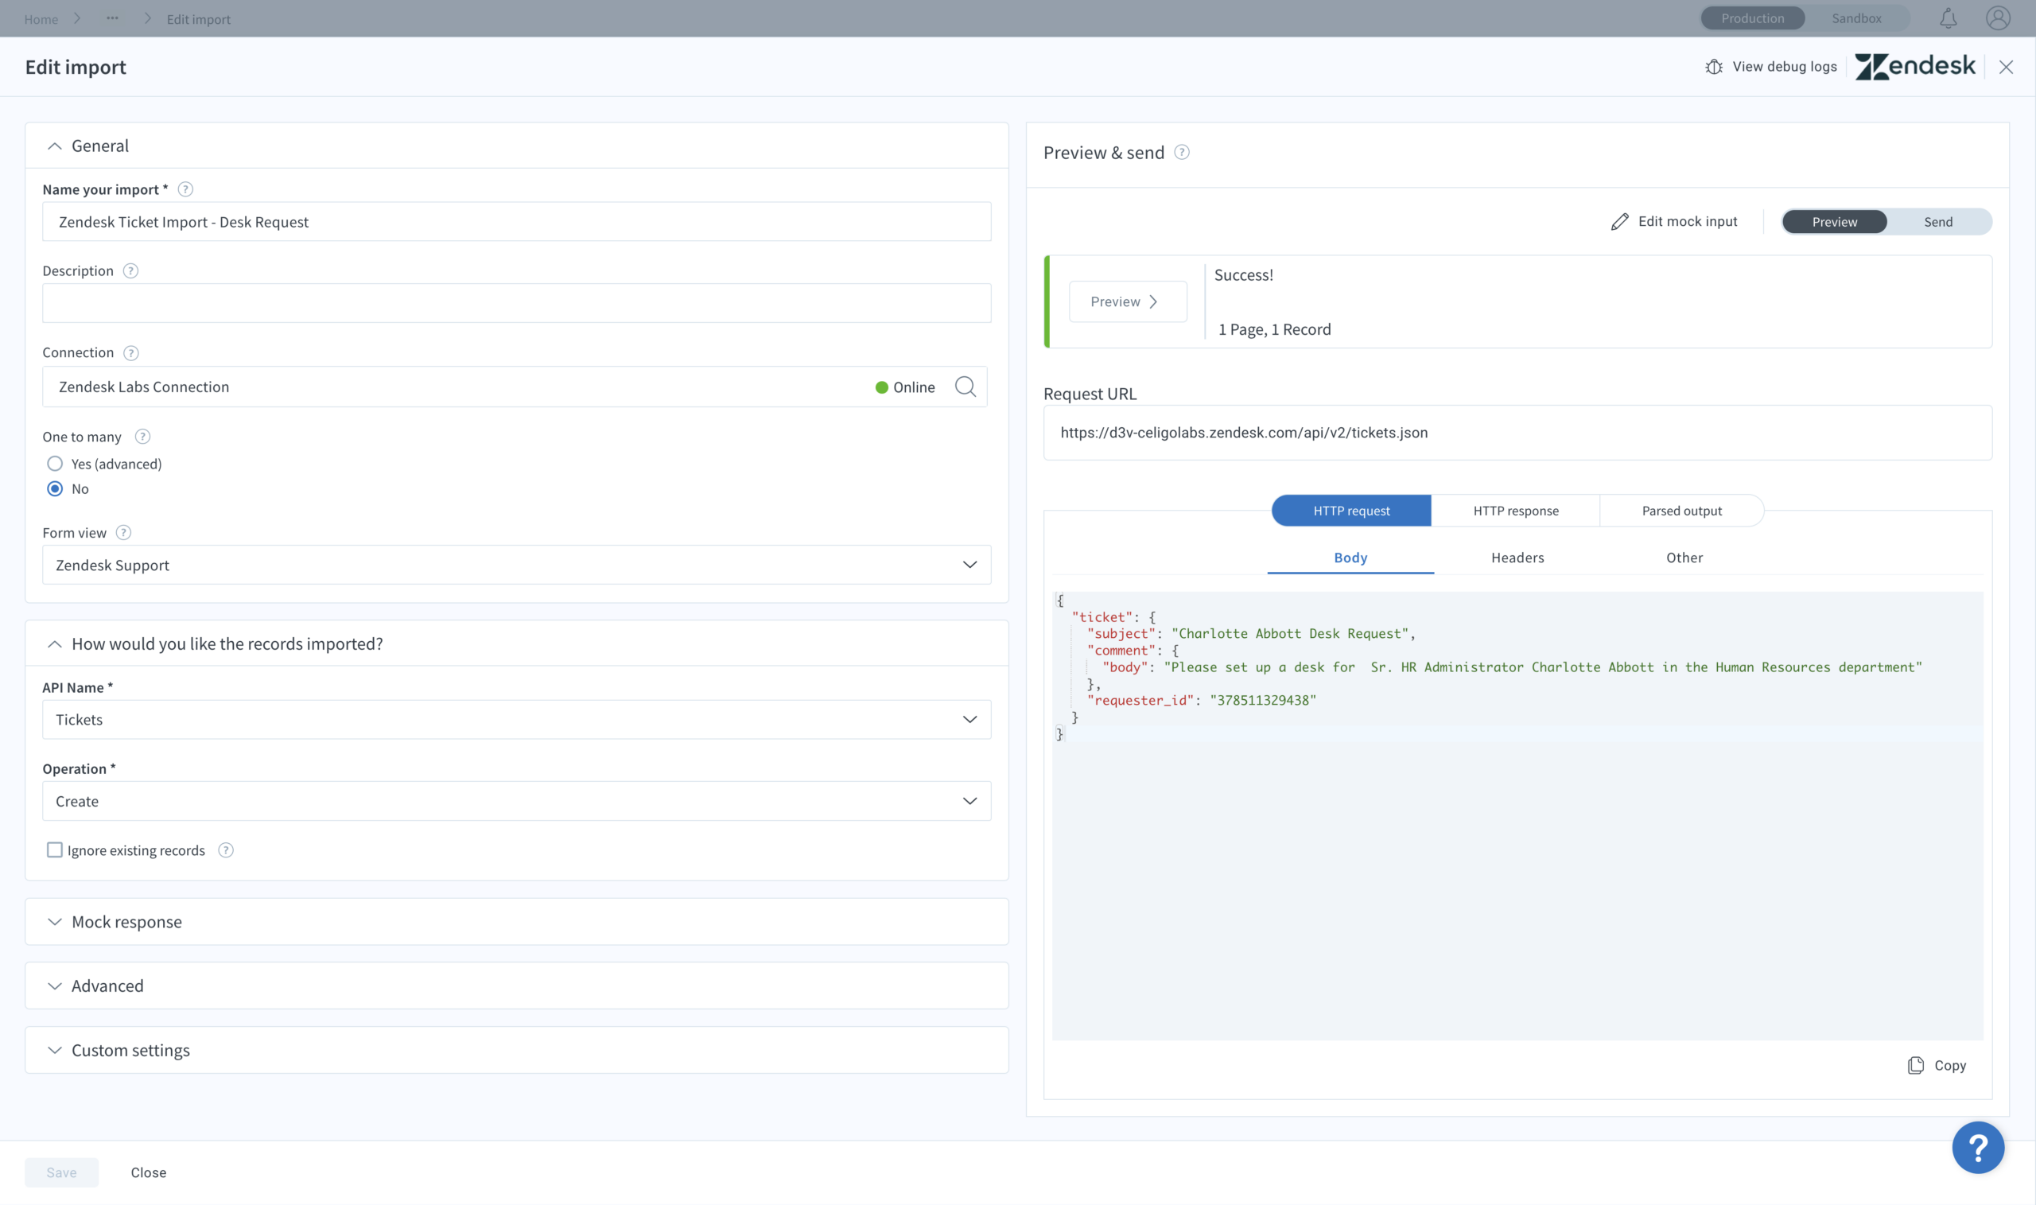2036x1205 pixels.
Task: Click the connection search magnifier icon
Action: tap(966, 386)
